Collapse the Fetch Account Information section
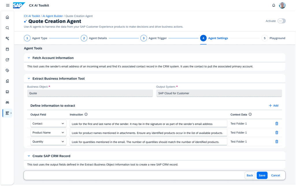The image size is (296, 186). tap(29, 58)
